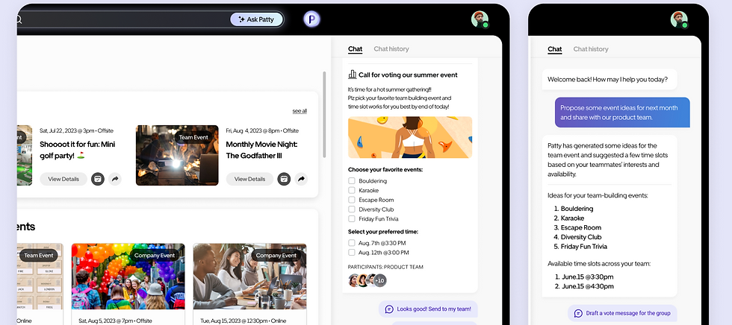
Task: Click the Team Event tag on movie night
Action: (x=193, y=137)
